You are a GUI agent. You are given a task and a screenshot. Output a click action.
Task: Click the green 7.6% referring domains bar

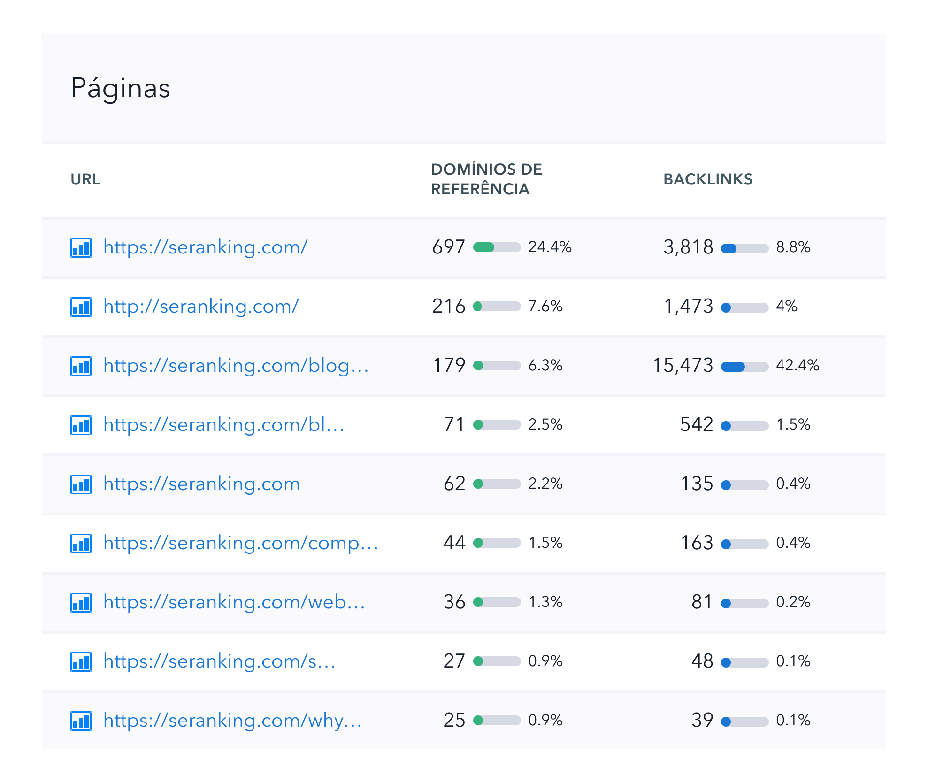pos(497,307)
